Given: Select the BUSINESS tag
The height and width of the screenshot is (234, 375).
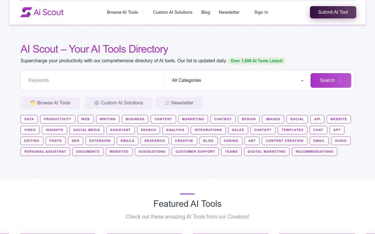Looking at the screenshot, I should click(x=135, y=119).
